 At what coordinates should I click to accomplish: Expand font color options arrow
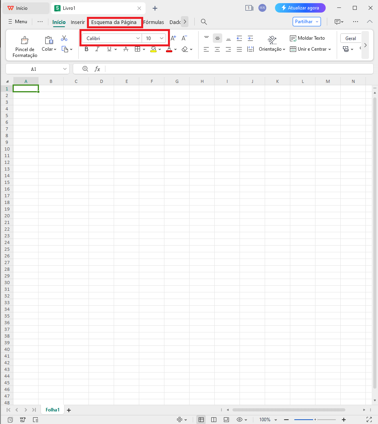pos(175,50)
